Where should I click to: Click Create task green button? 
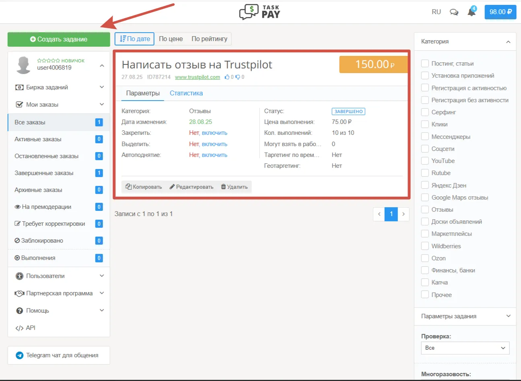pyautogui.click(x=59, y=39)
